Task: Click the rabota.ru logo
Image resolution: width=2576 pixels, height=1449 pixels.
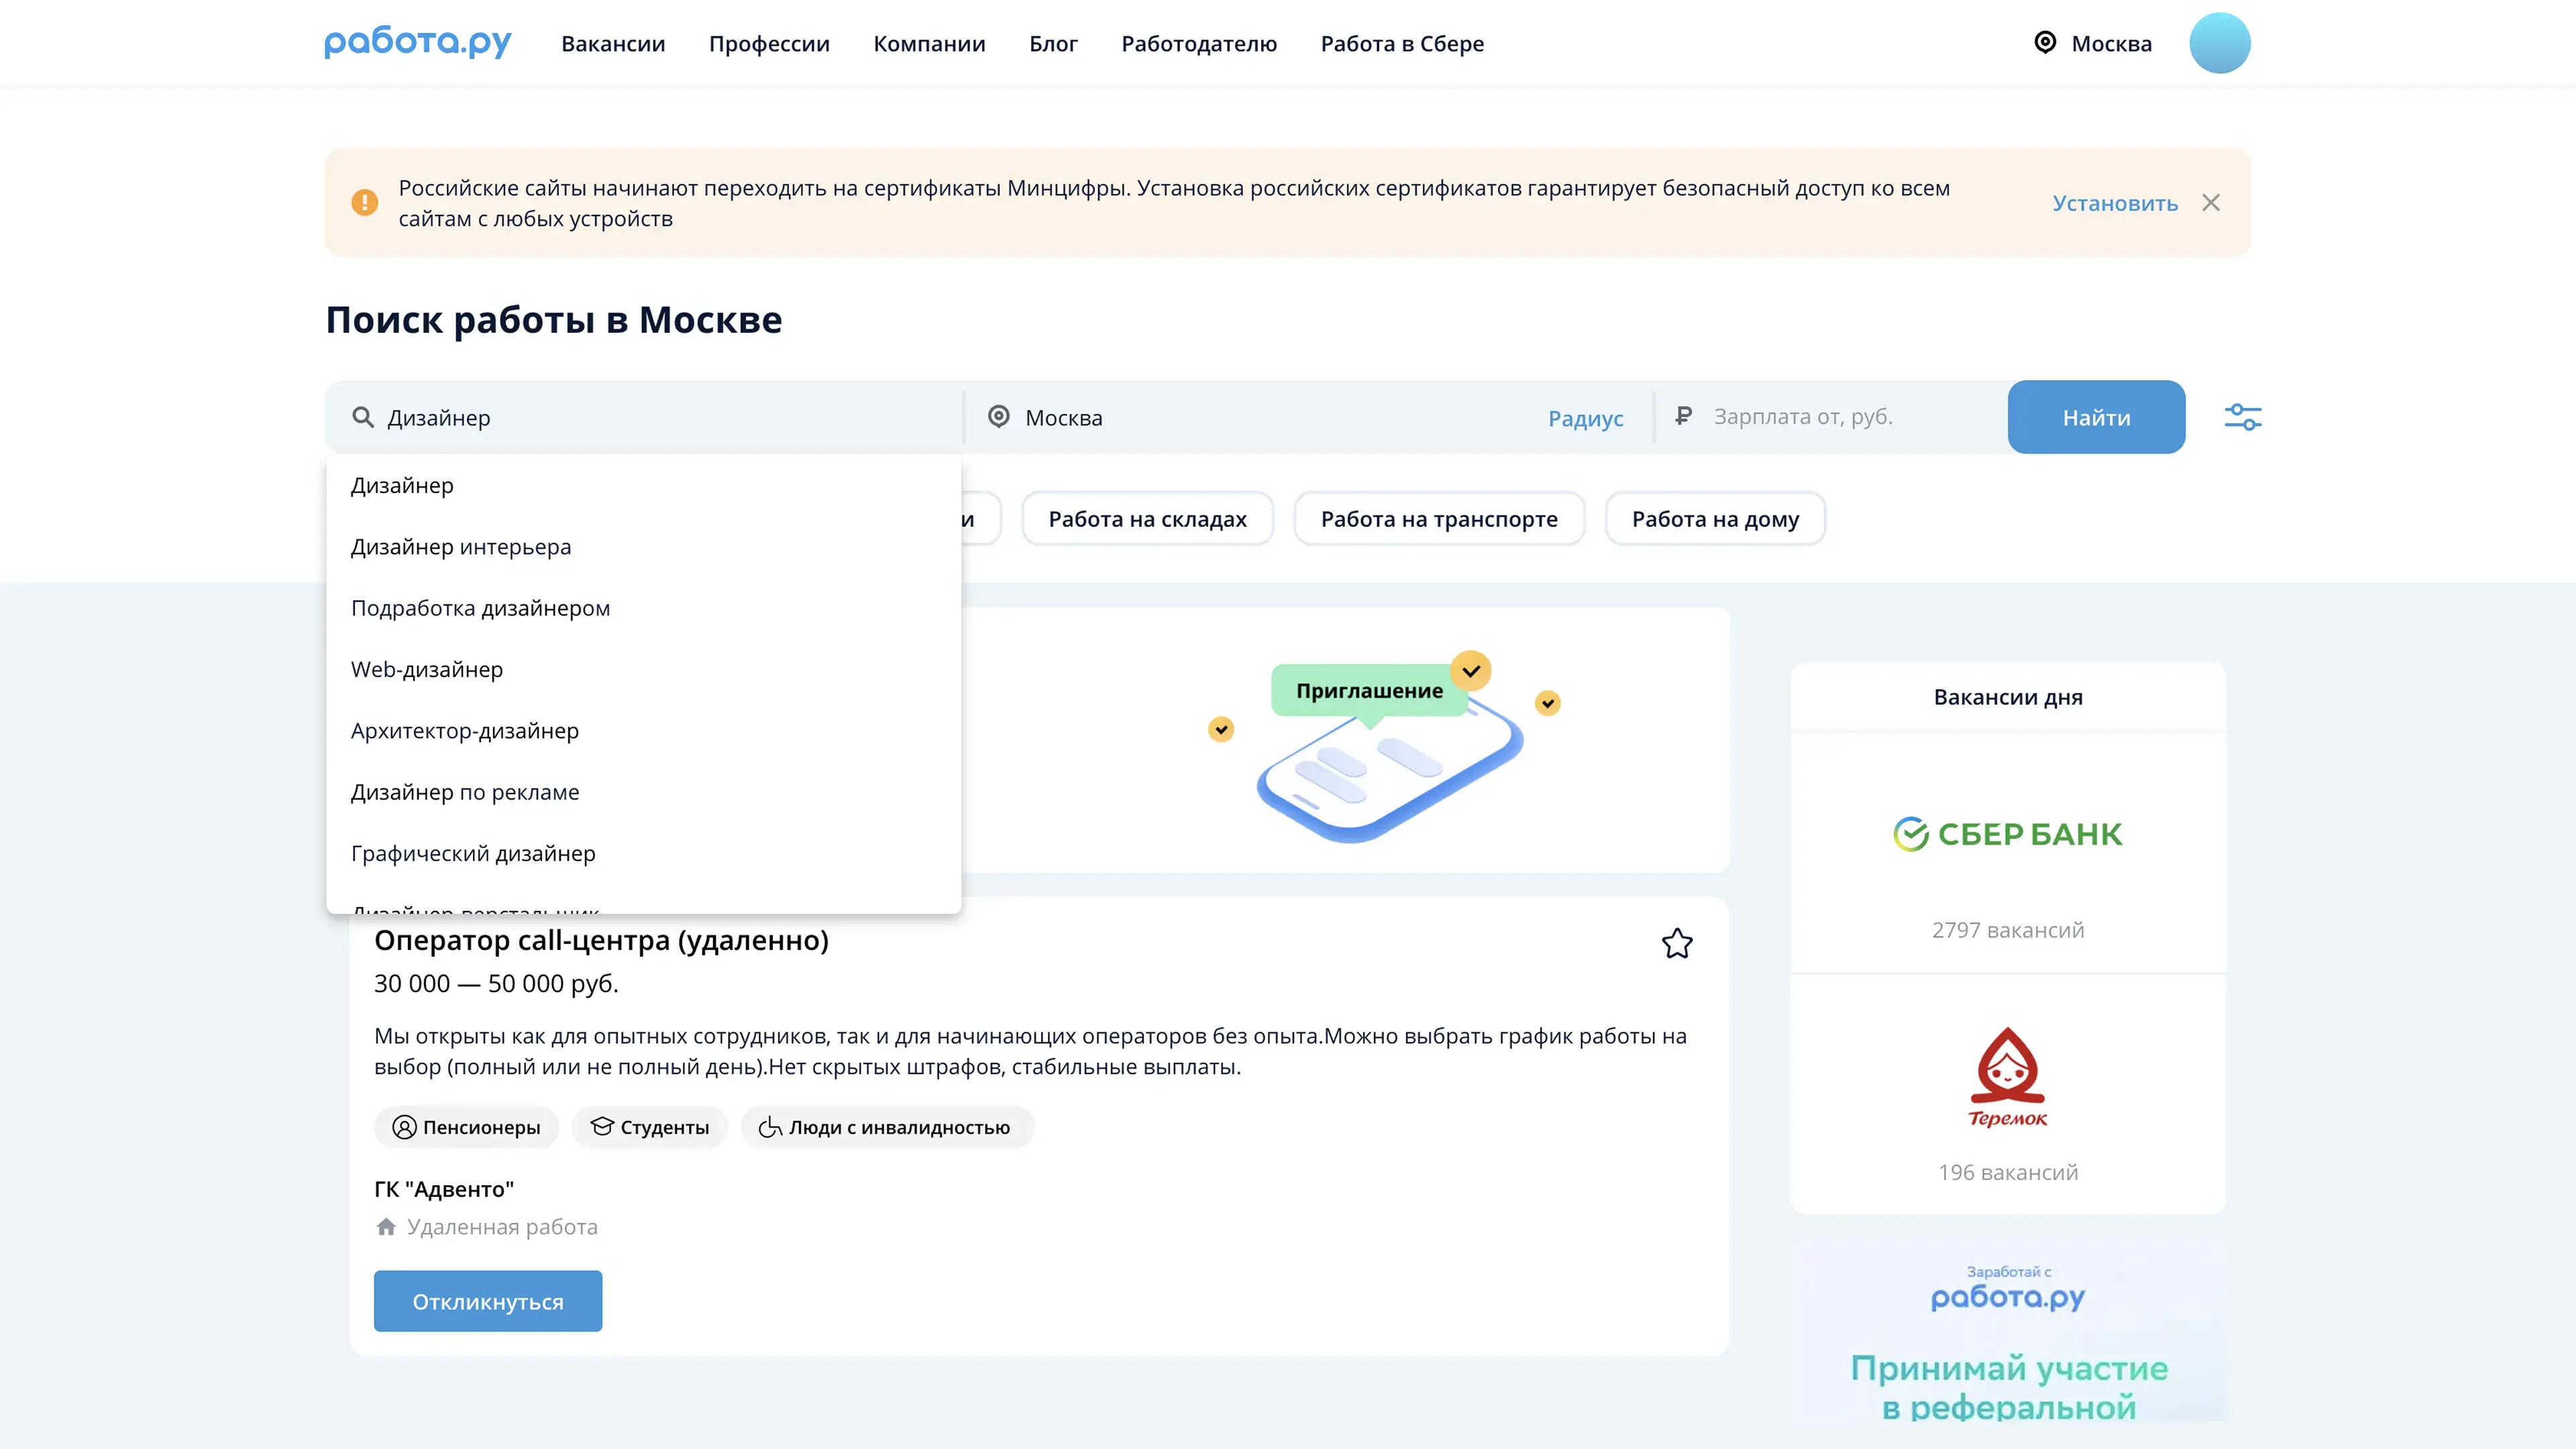Action: (x=417, y=43)
